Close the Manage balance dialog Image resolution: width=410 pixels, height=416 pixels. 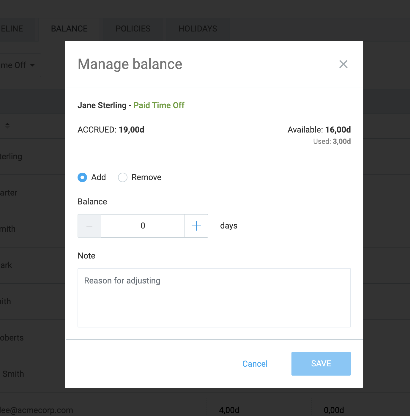[343, 64]
